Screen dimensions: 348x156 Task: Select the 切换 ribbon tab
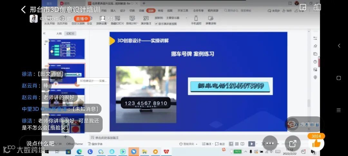tap(132, 11)
